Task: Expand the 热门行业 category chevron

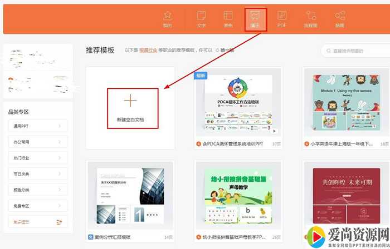Action: [60, 158]
